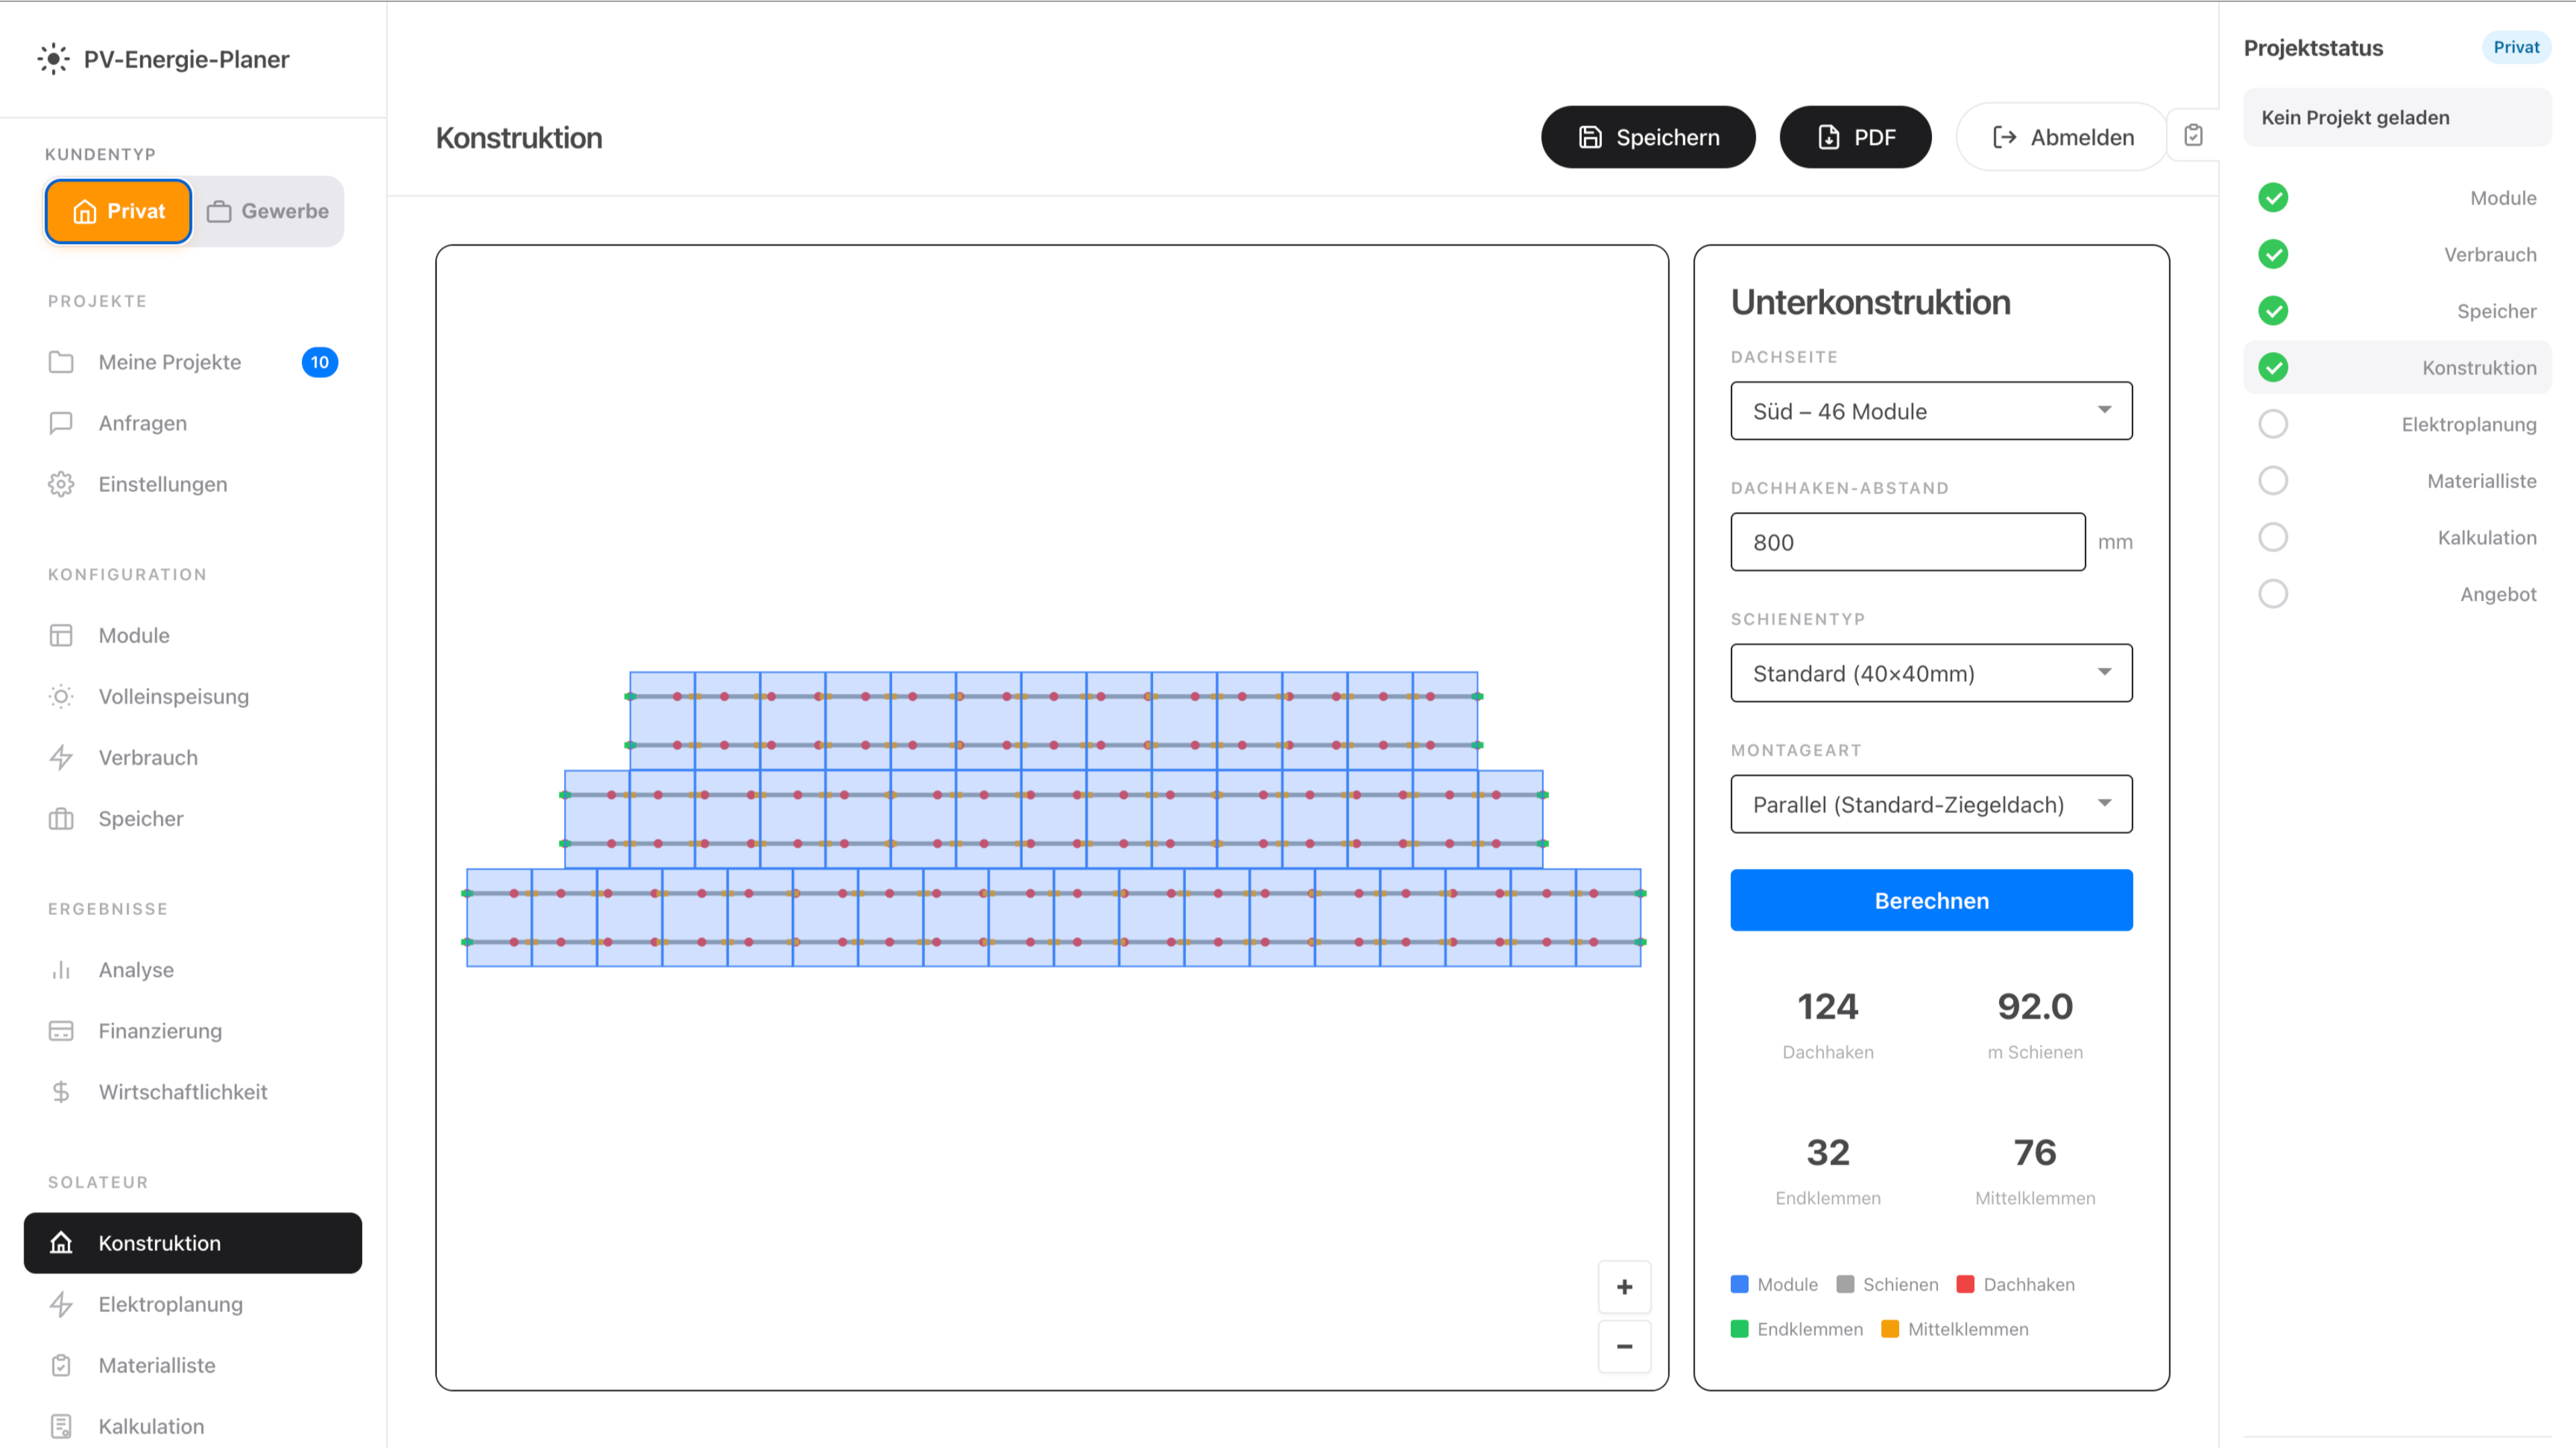Open Einstellungen via gear icon
Viewport: 2576px width, 1448px height.
[61, 485]
